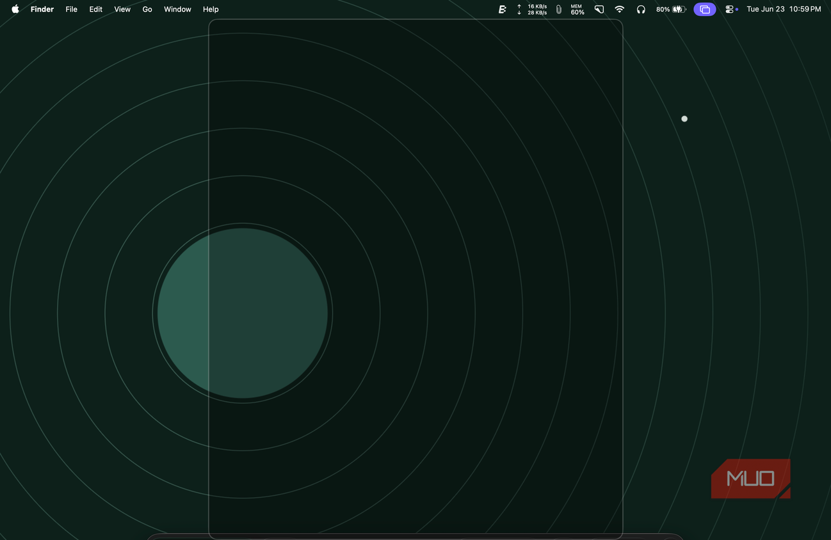Click the stylized E menu bar icon

(x=503, y=9)
